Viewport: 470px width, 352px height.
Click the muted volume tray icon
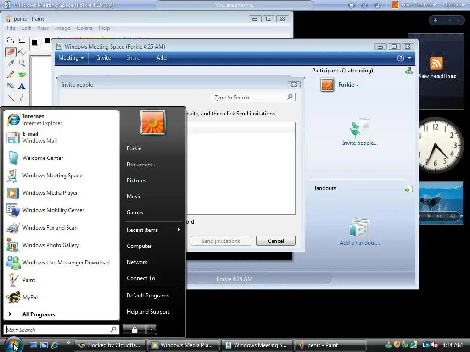435,345
